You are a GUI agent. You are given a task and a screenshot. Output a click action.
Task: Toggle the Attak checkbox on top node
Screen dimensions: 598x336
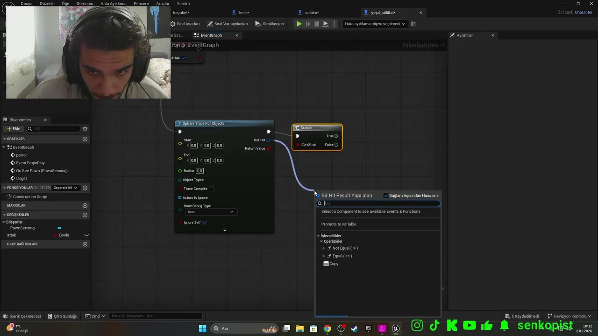tap(184, 58)
